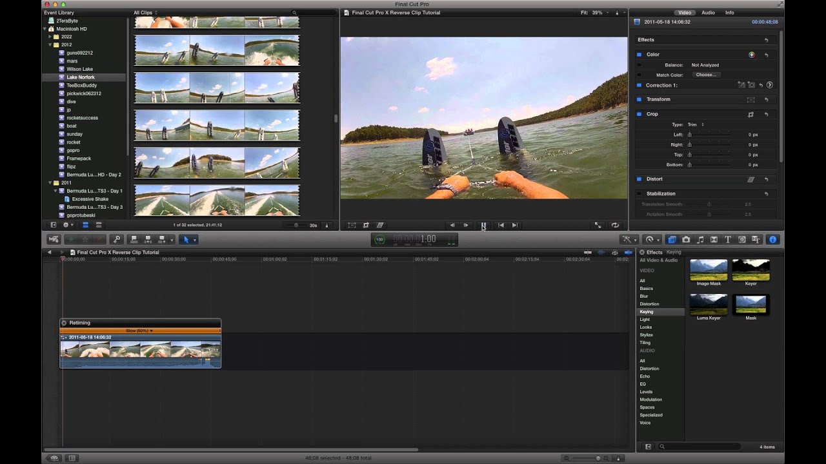This screenshot has height=464, width=826.
Task: Adjust the Crop Bottom slider
Action: (710, 165)
